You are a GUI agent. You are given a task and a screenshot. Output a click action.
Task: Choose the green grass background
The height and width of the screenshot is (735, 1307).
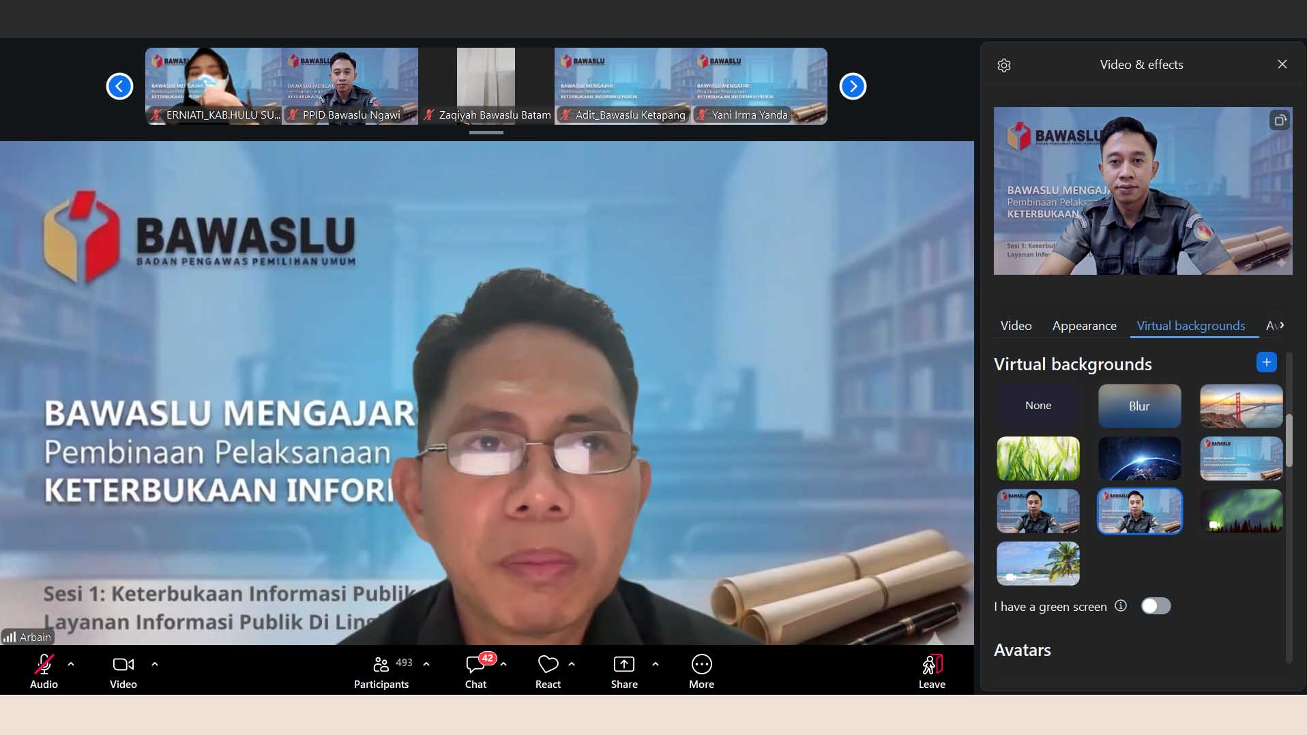pyautogui.click(x=1038, y=458)
